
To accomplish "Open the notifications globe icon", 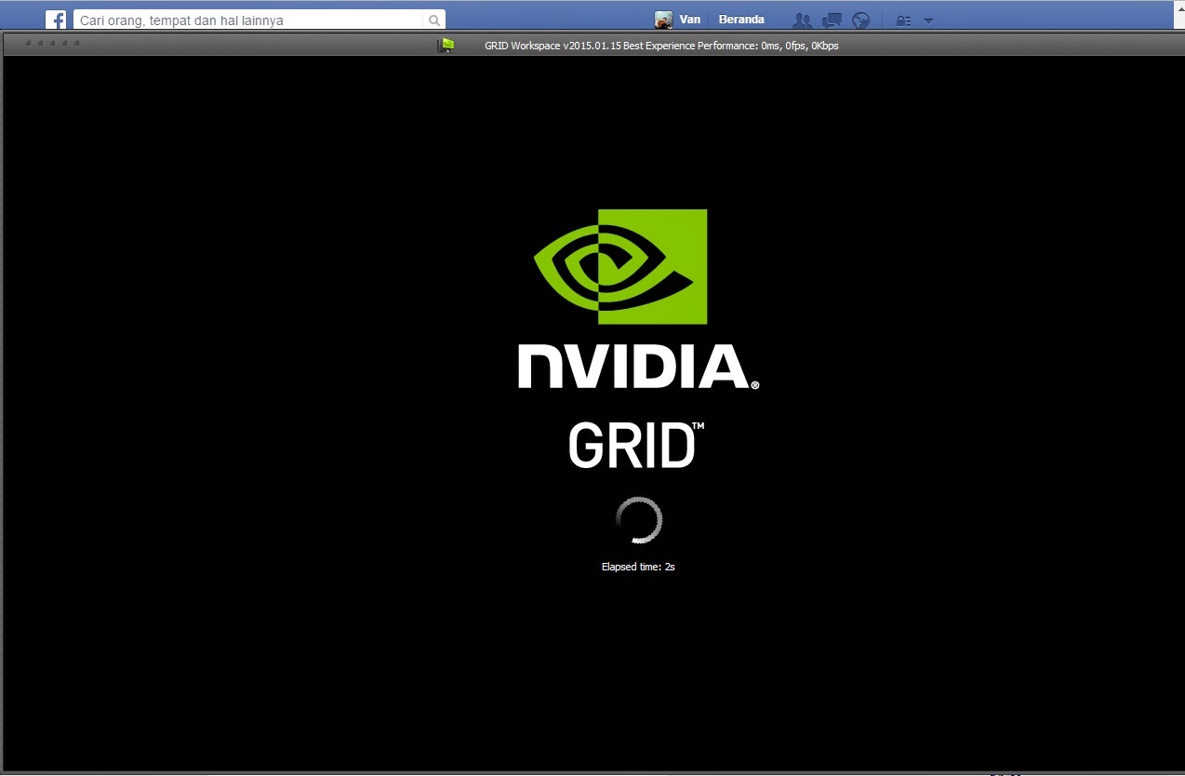I will [x=861, y=20].
